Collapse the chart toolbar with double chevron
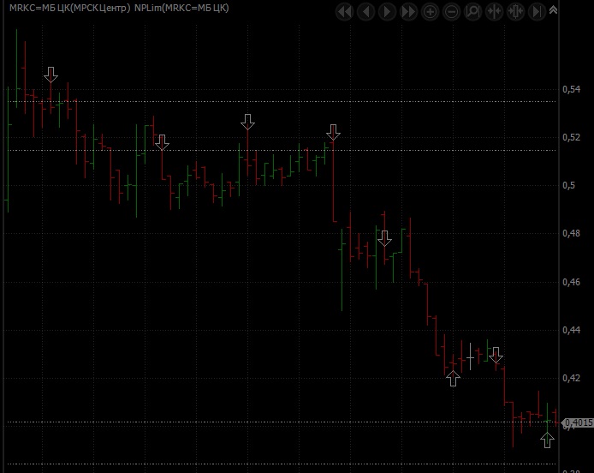594x473 pixels. coord(553,10)
